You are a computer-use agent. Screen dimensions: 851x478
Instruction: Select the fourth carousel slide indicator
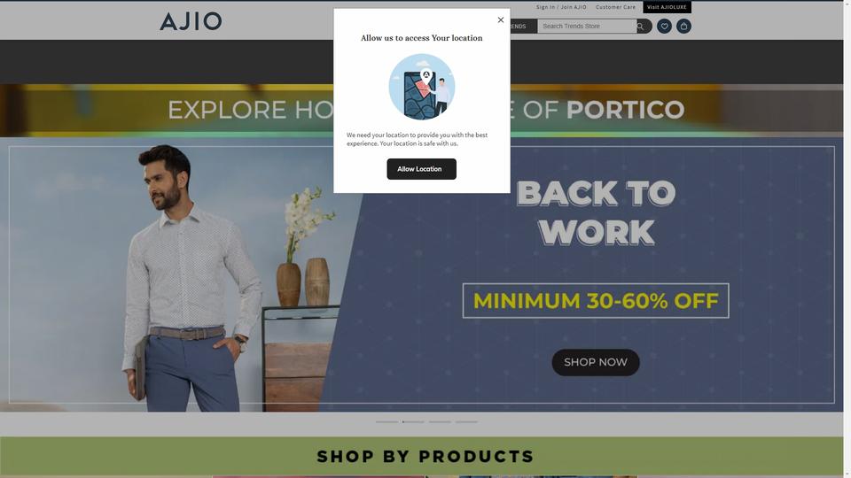click(x=467, y=421)
